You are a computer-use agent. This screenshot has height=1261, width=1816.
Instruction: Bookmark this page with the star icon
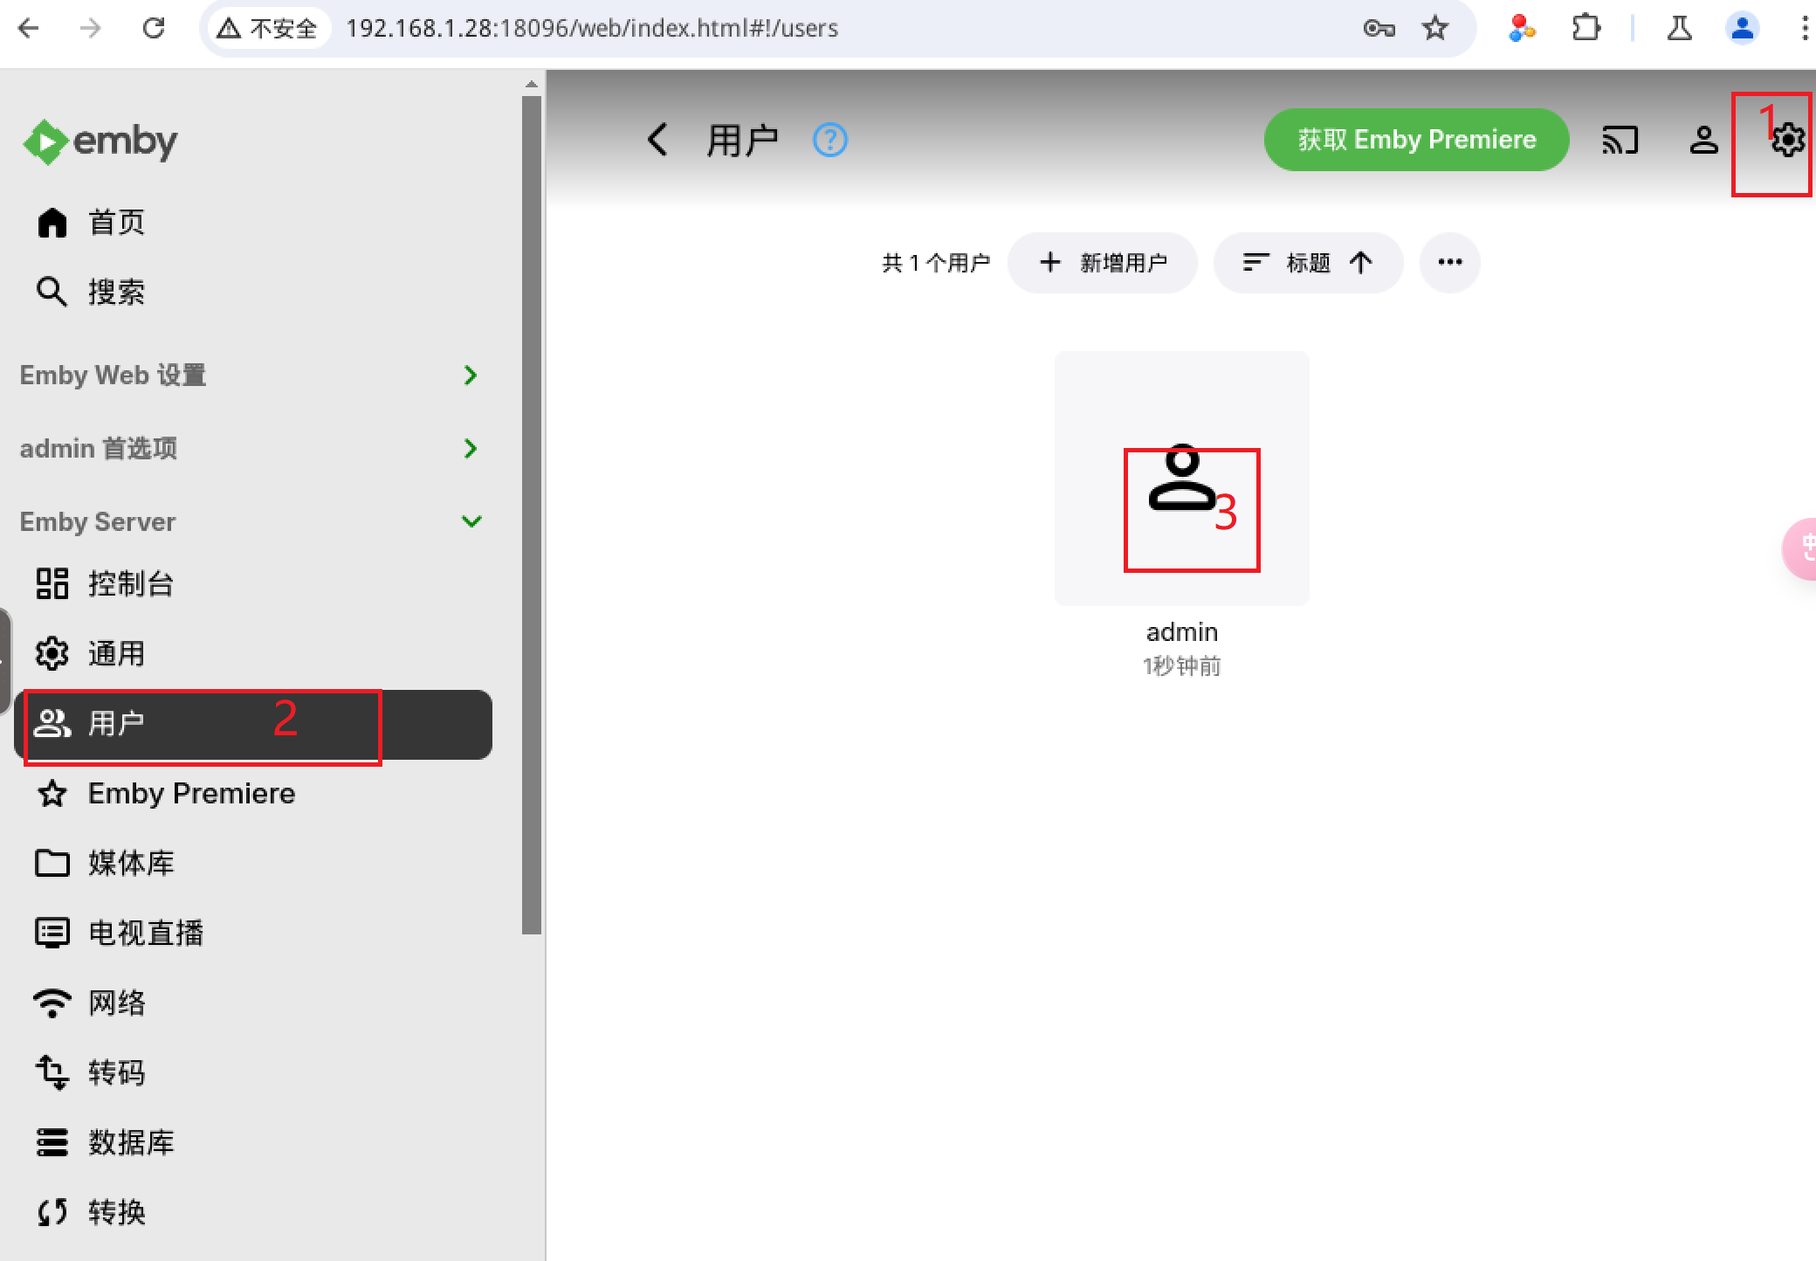click(1435, 28)
